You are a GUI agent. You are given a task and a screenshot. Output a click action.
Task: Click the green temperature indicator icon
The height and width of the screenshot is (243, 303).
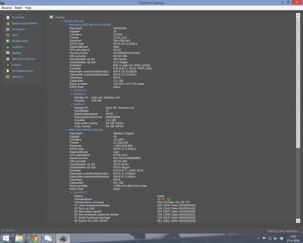[168, 199]
